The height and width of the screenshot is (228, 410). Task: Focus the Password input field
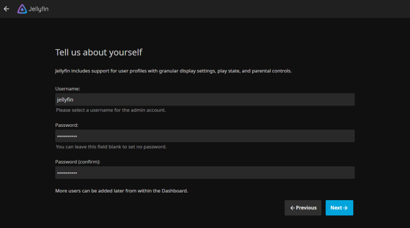pyautogui.click(x=205, y=136)
